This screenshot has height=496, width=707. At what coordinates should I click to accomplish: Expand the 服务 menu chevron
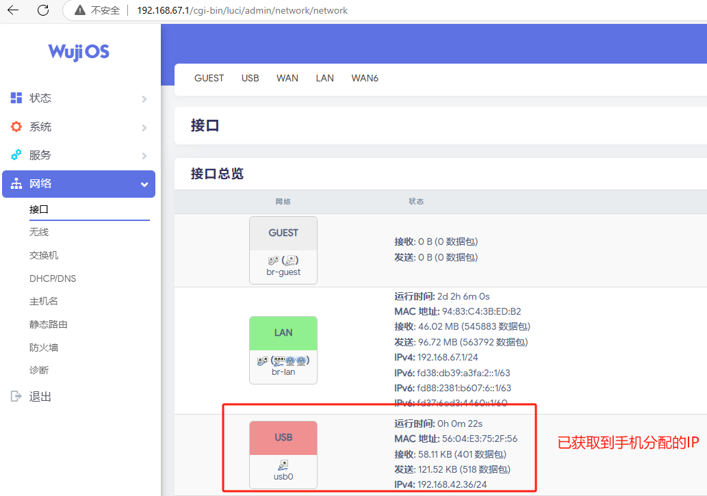tap(144, 156)
